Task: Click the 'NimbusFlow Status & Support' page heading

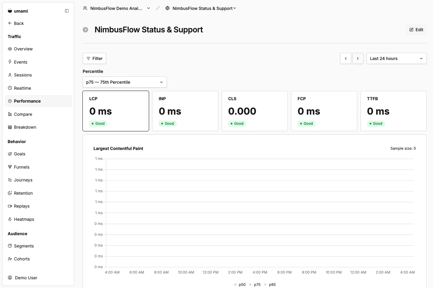Action: pos(149,30)
